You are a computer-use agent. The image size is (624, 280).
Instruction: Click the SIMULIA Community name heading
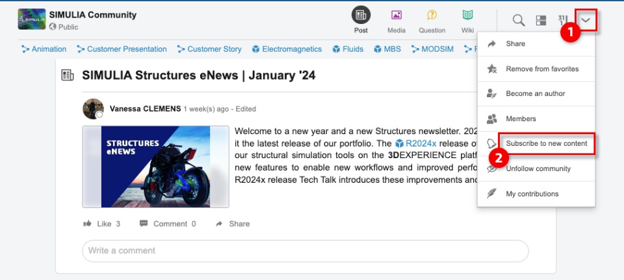point(93,15)
